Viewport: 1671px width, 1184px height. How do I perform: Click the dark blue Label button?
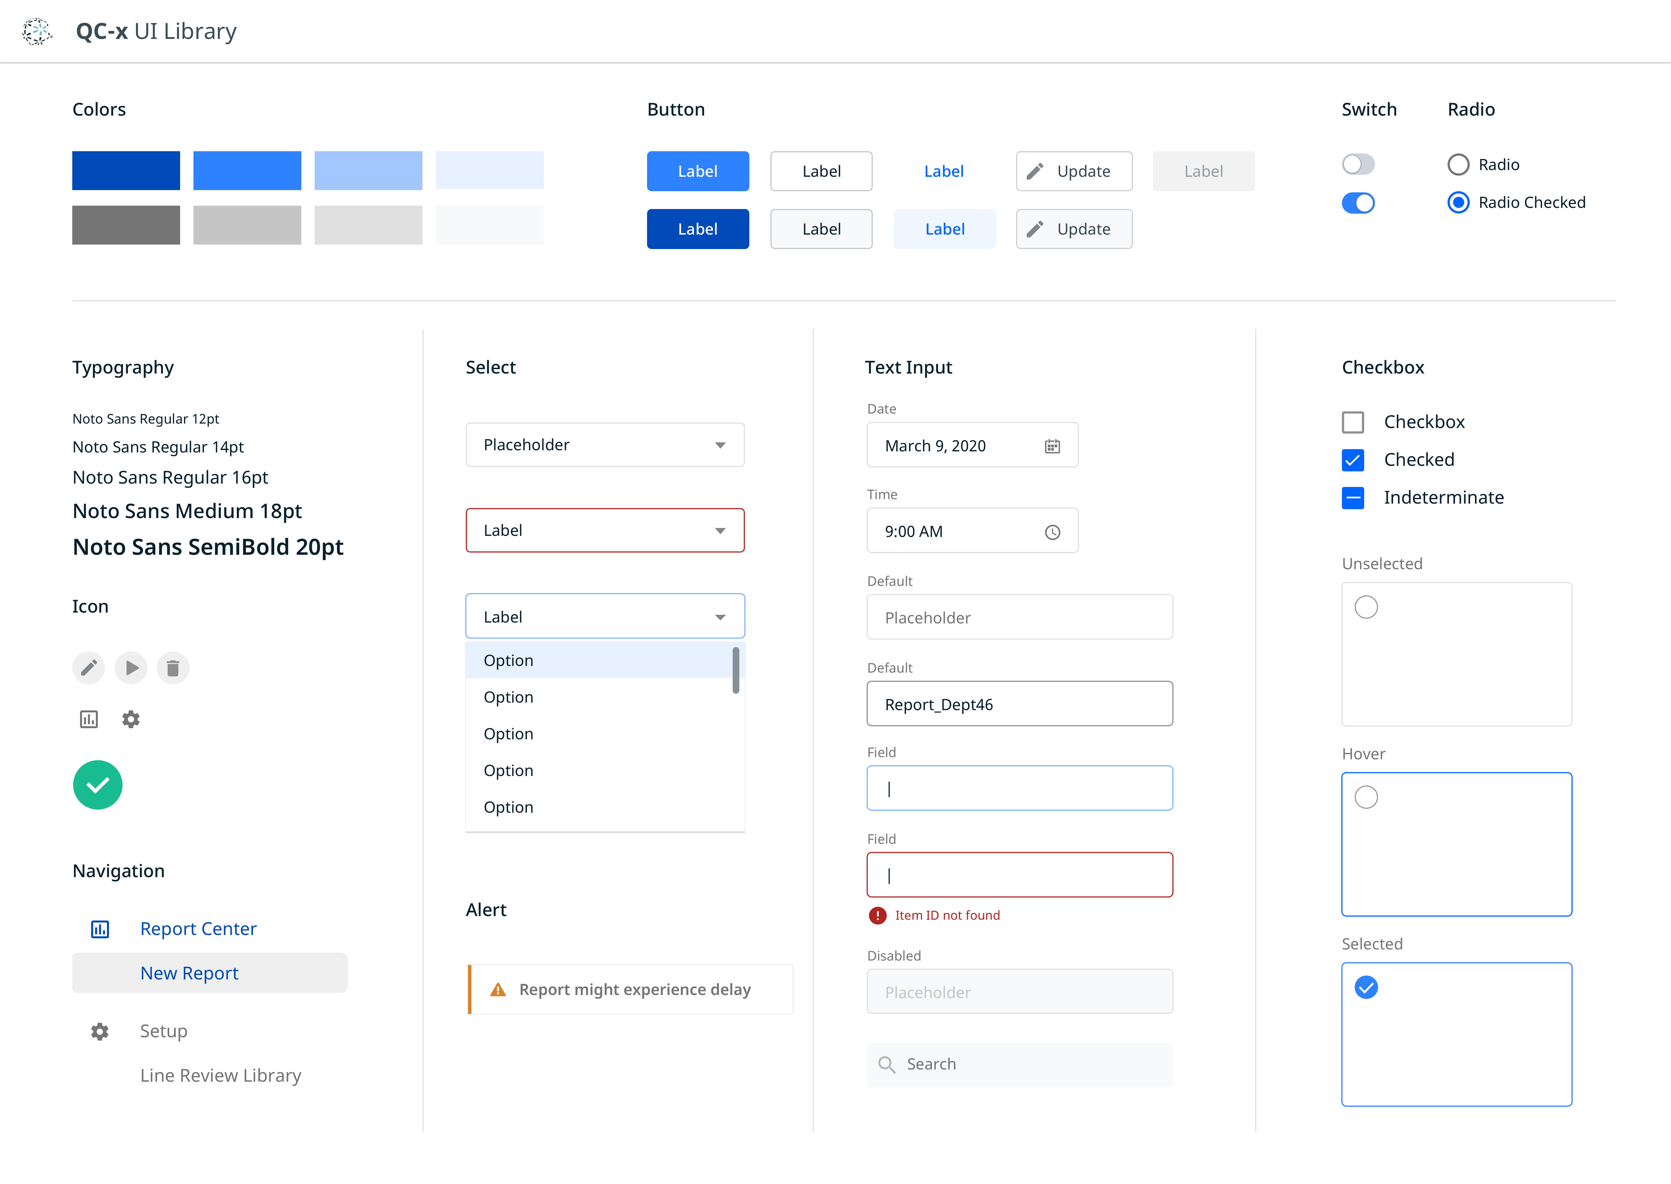point(697,229)
